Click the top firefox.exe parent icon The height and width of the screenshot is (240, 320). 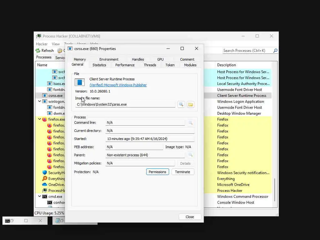[44, 119]
